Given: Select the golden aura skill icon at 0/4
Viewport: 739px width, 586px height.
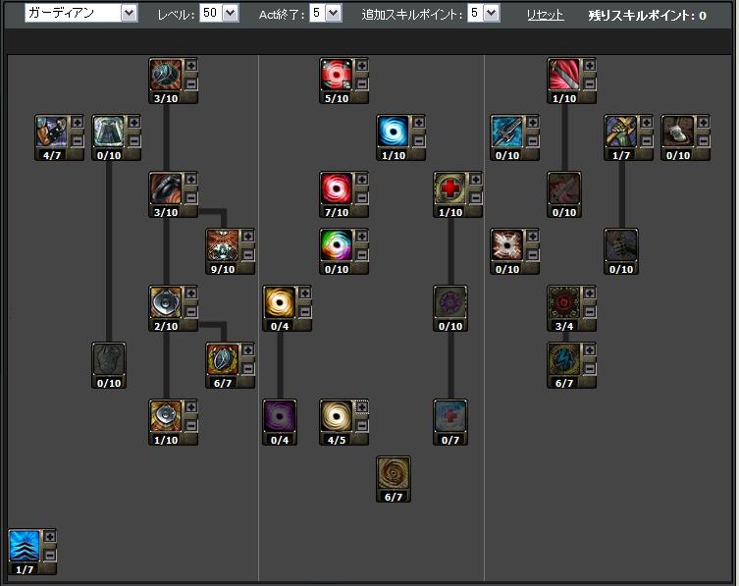Looking at the screenshot, I should tap(280, 302).
